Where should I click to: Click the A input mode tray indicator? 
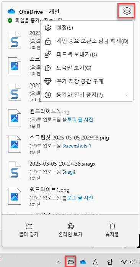95,262
